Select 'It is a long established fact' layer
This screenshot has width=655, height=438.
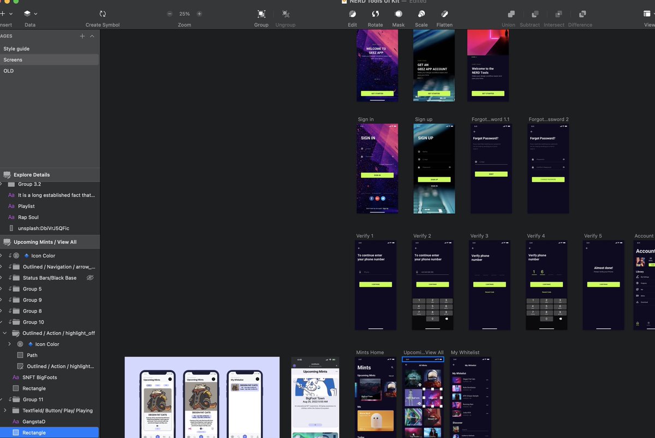[x=56, y=195]
